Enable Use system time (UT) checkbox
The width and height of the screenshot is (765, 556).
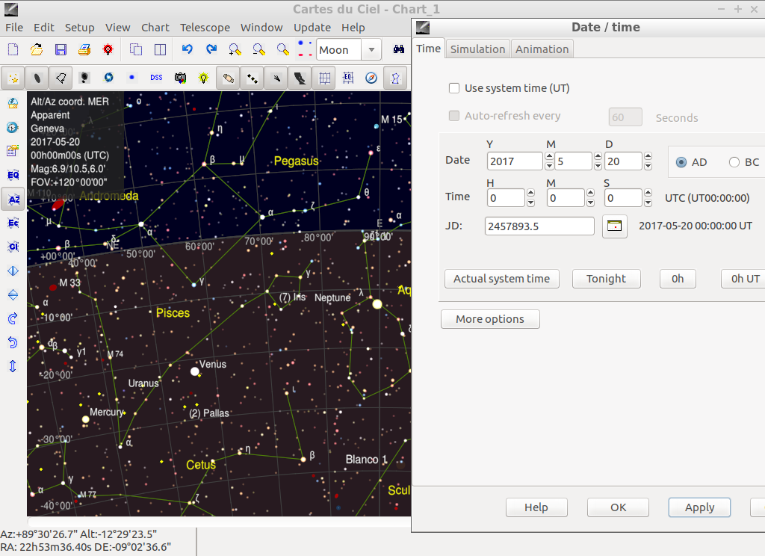coord(454,88)
